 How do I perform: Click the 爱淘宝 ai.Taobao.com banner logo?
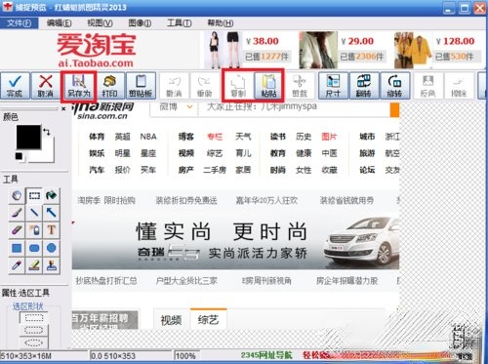pos(97,50)
